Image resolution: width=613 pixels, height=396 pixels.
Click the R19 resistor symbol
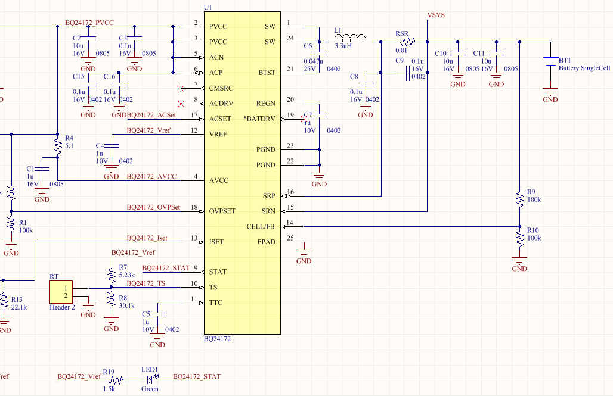tap(116, 379)
